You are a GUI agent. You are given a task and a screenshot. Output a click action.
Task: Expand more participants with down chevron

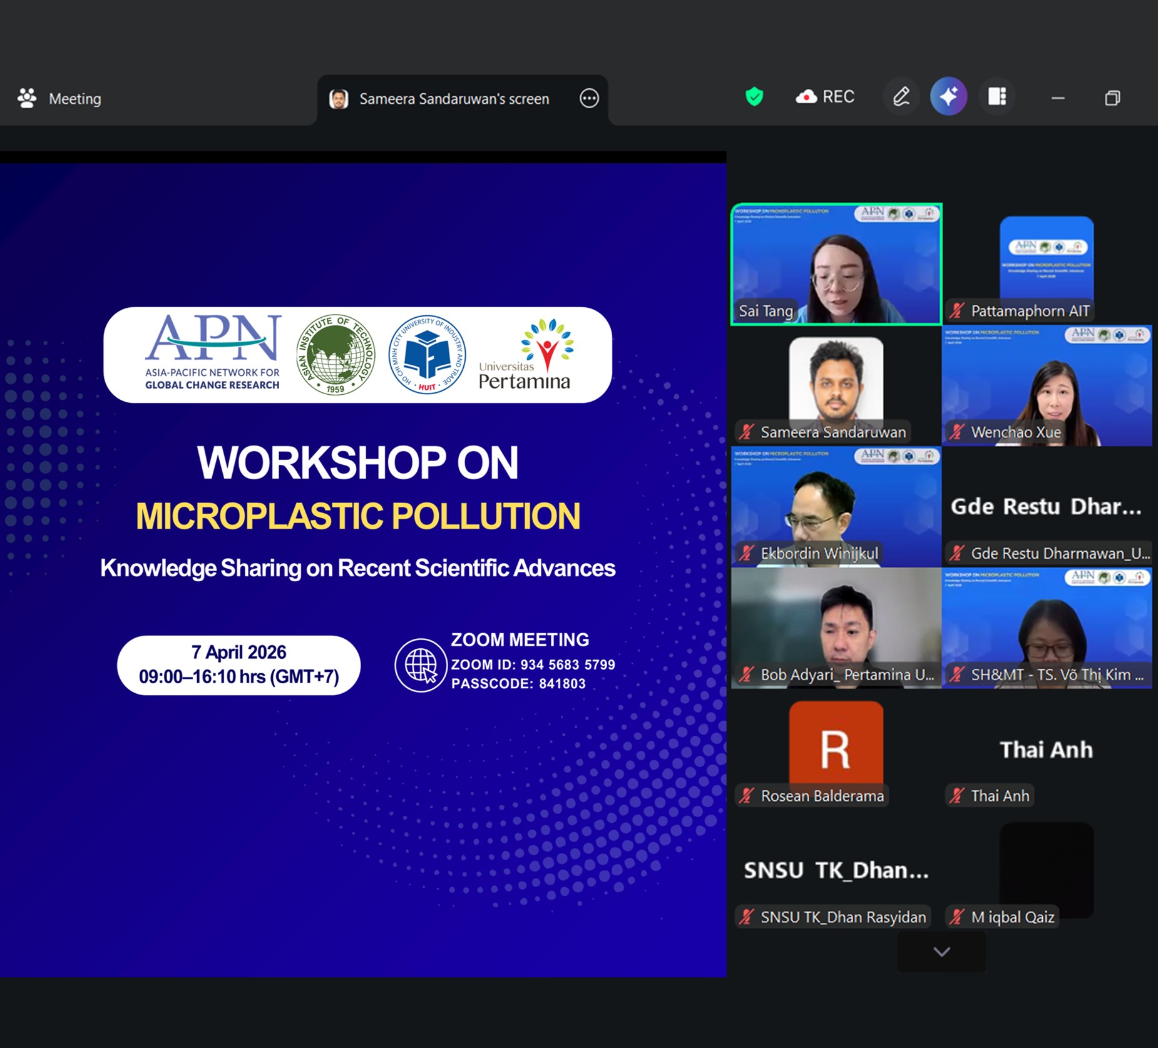(941, 952)
